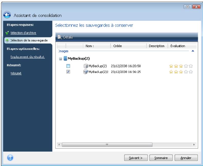
Task: Select the MyBackup(2) archive group row
Action: pos(79,58)
